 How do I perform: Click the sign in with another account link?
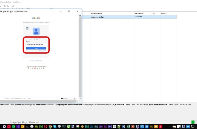tap(36, 61)
